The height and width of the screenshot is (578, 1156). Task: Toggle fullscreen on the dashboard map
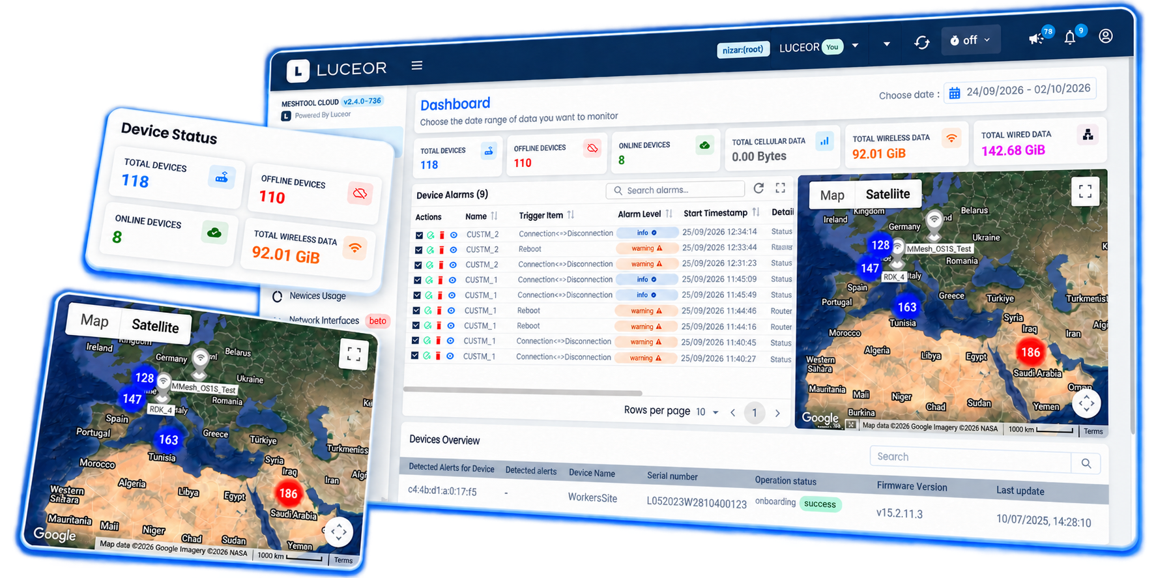tap(1085, 191)
